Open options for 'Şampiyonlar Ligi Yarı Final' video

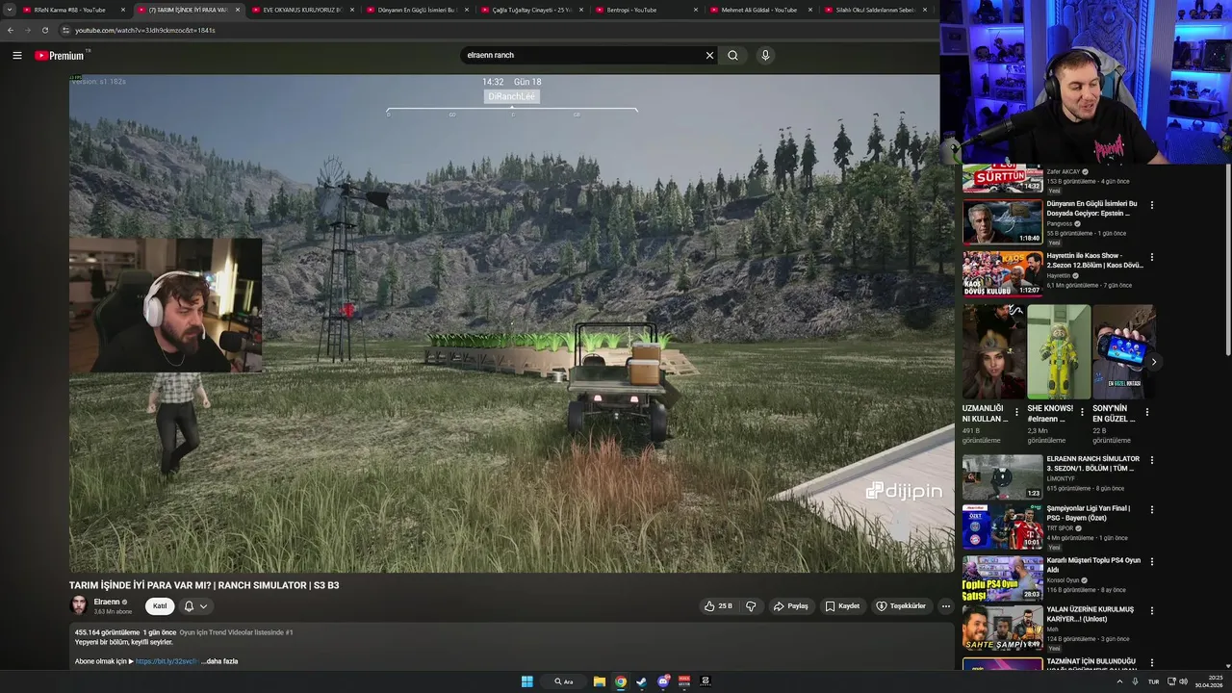click(x=1151, y=509)
